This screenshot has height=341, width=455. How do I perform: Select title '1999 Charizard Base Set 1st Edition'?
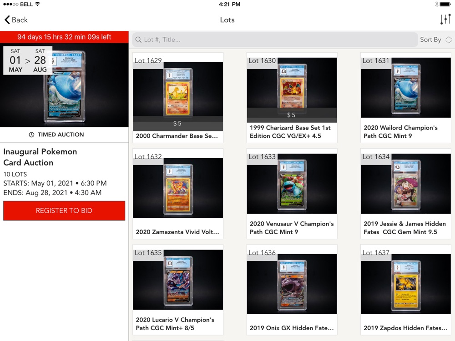click(290, 132)
